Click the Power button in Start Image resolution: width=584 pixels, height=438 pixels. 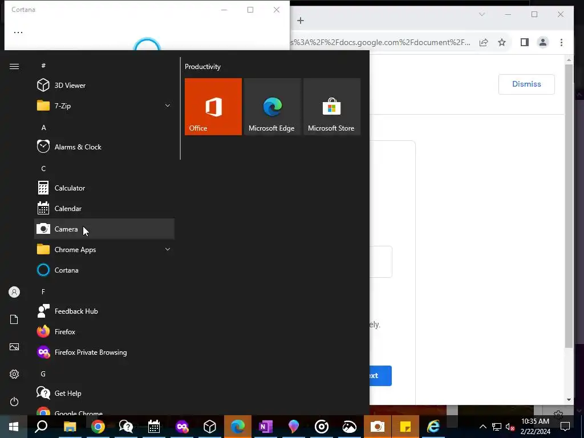(x=14, y=401)
